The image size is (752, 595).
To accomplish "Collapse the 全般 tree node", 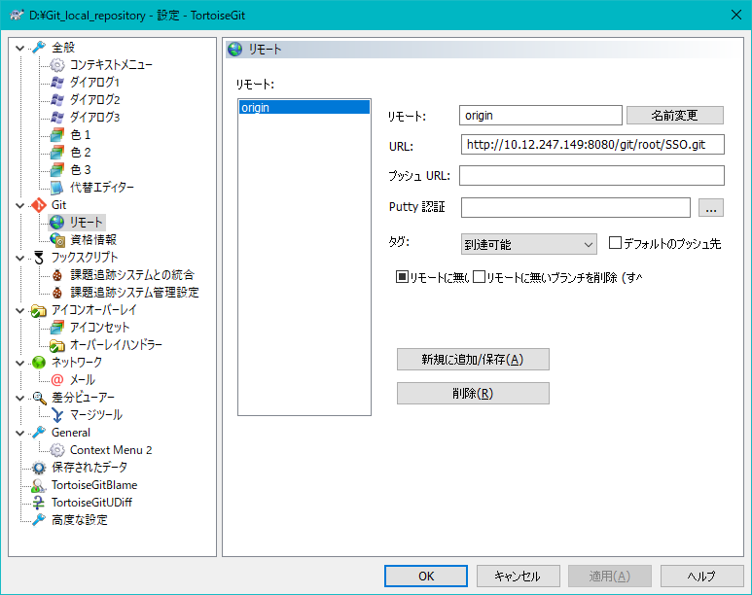I will tap(20, 48).
